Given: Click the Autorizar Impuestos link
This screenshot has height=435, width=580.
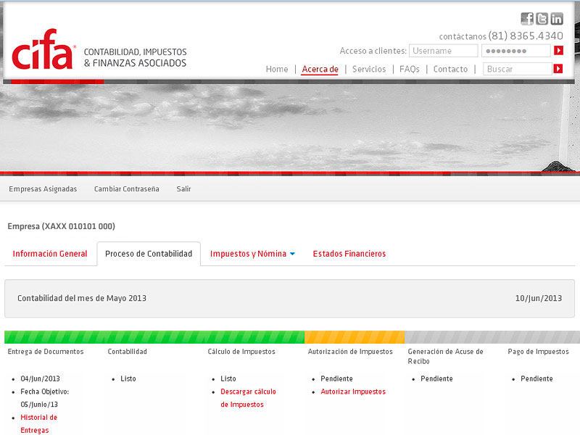Looking at the screenshot, I should [353, 391].
